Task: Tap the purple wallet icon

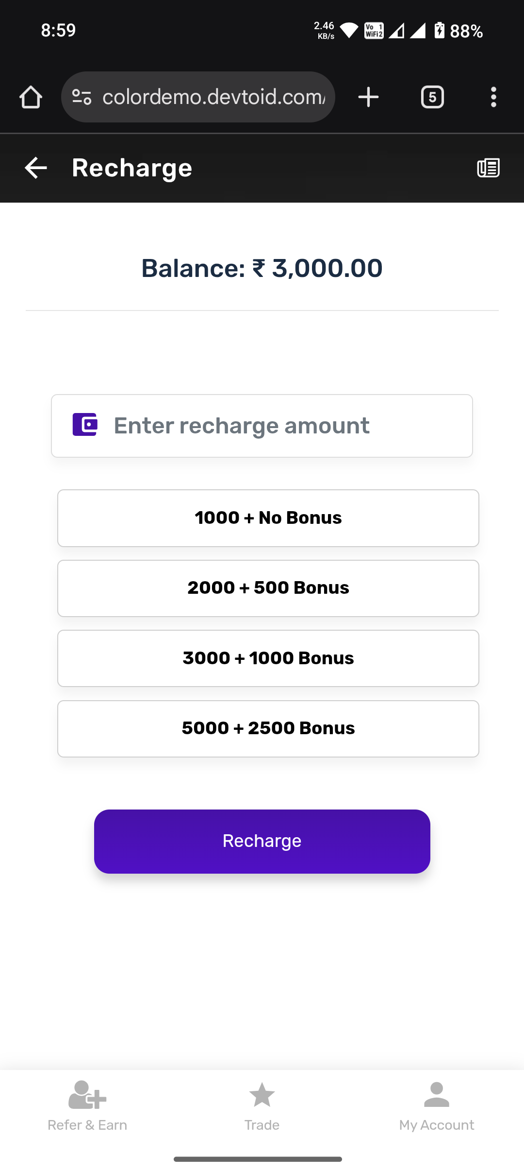Action: pos(85,425)
